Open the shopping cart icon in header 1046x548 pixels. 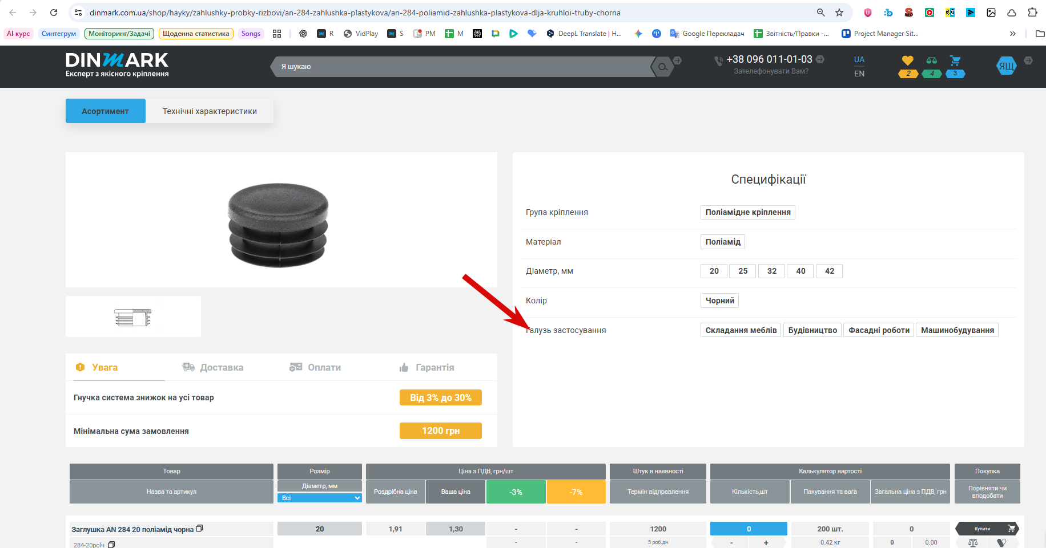pyautogui.click(x=955, y=60)
